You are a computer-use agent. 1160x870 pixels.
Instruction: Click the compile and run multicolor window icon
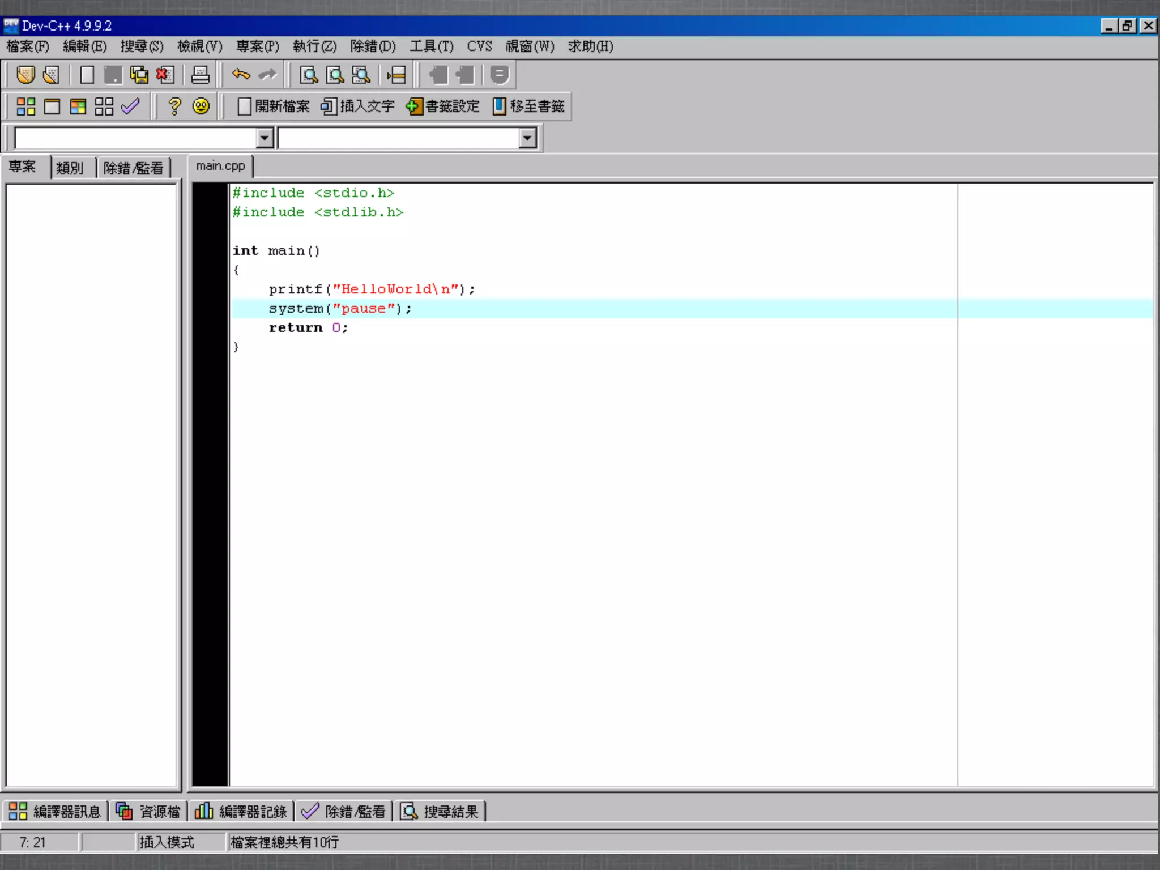(78, 106)
